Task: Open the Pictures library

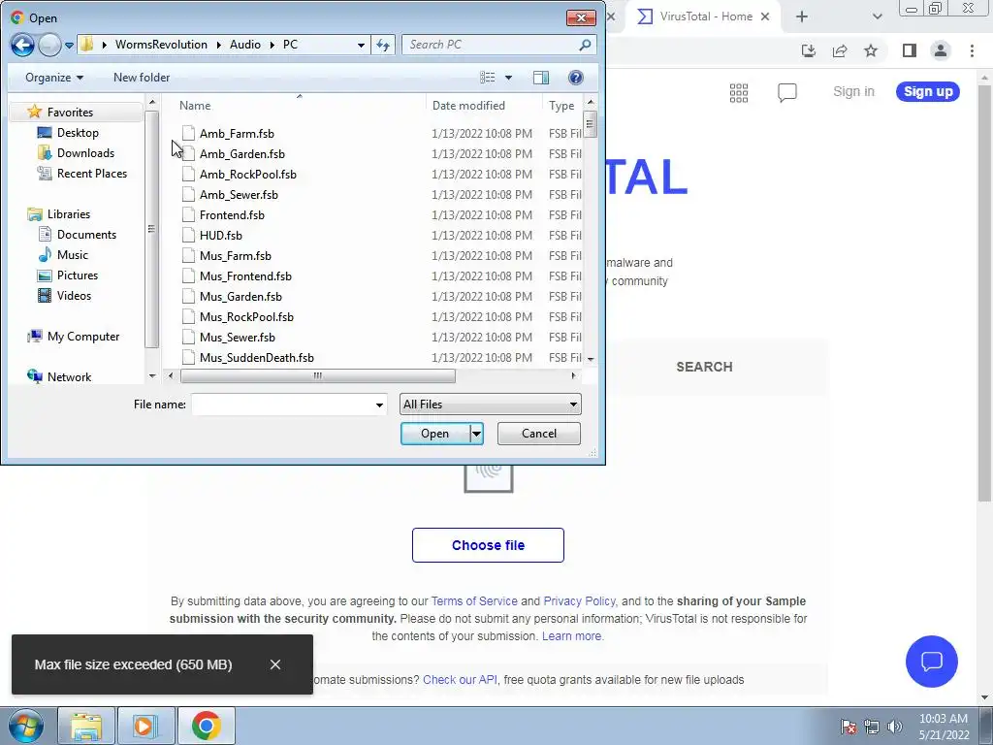Action: coord(78,275)
